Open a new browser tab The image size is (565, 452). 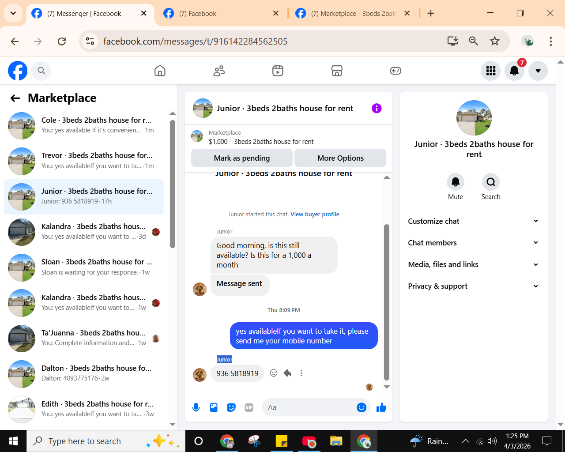(431, 13)
